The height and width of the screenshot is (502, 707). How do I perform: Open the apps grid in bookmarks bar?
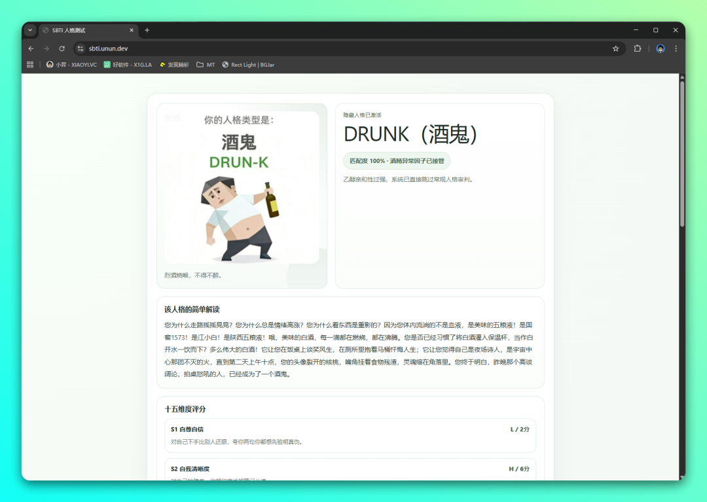30,65
